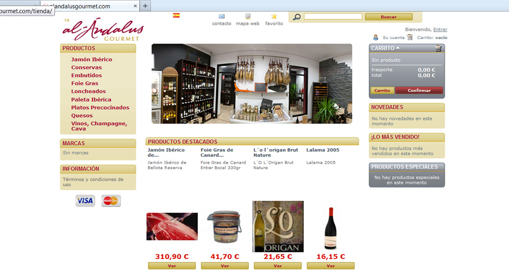Open the Platos Precocinados category
This screenshot has width=509, height=270.
pos(100,107)
